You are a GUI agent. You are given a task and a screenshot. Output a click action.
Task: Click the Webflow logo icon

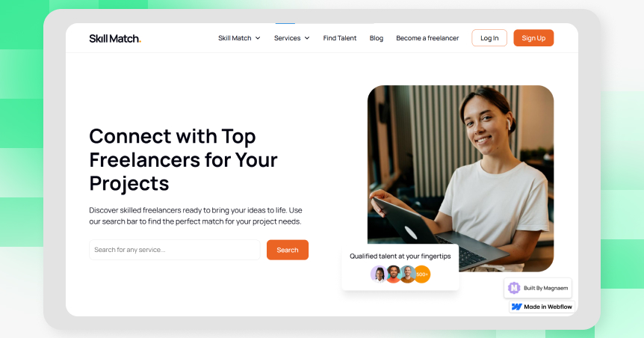[x=517, y=307]
